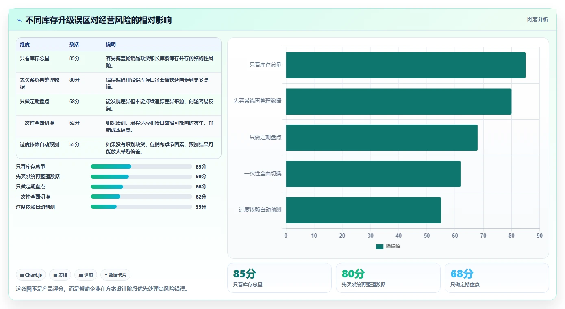565x309 pixels.
Task: Click 62分 beside the 一次性全面切换 progress bar
Action: tap(201, 197)
